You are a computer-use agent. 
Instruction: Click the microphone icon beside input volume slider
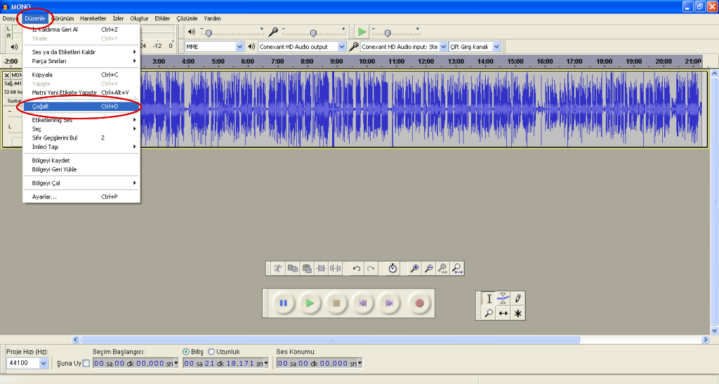click(x=273, y=32)
